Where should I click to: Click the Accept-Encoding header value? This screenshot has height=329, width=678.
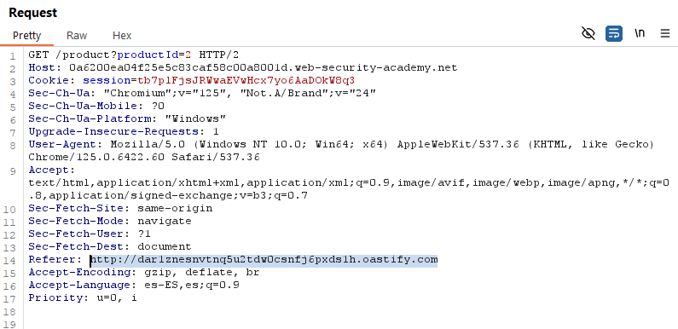click(x=199, y=273)
